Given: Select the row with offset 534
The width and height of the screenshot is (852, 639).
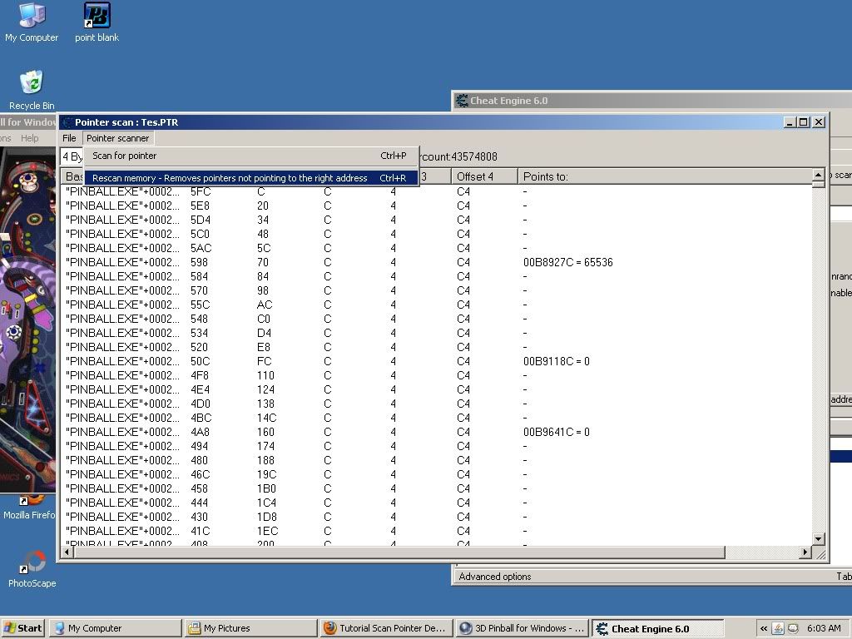Looking at the screenshot, I should pyautogui.click(x=438, y=333).
